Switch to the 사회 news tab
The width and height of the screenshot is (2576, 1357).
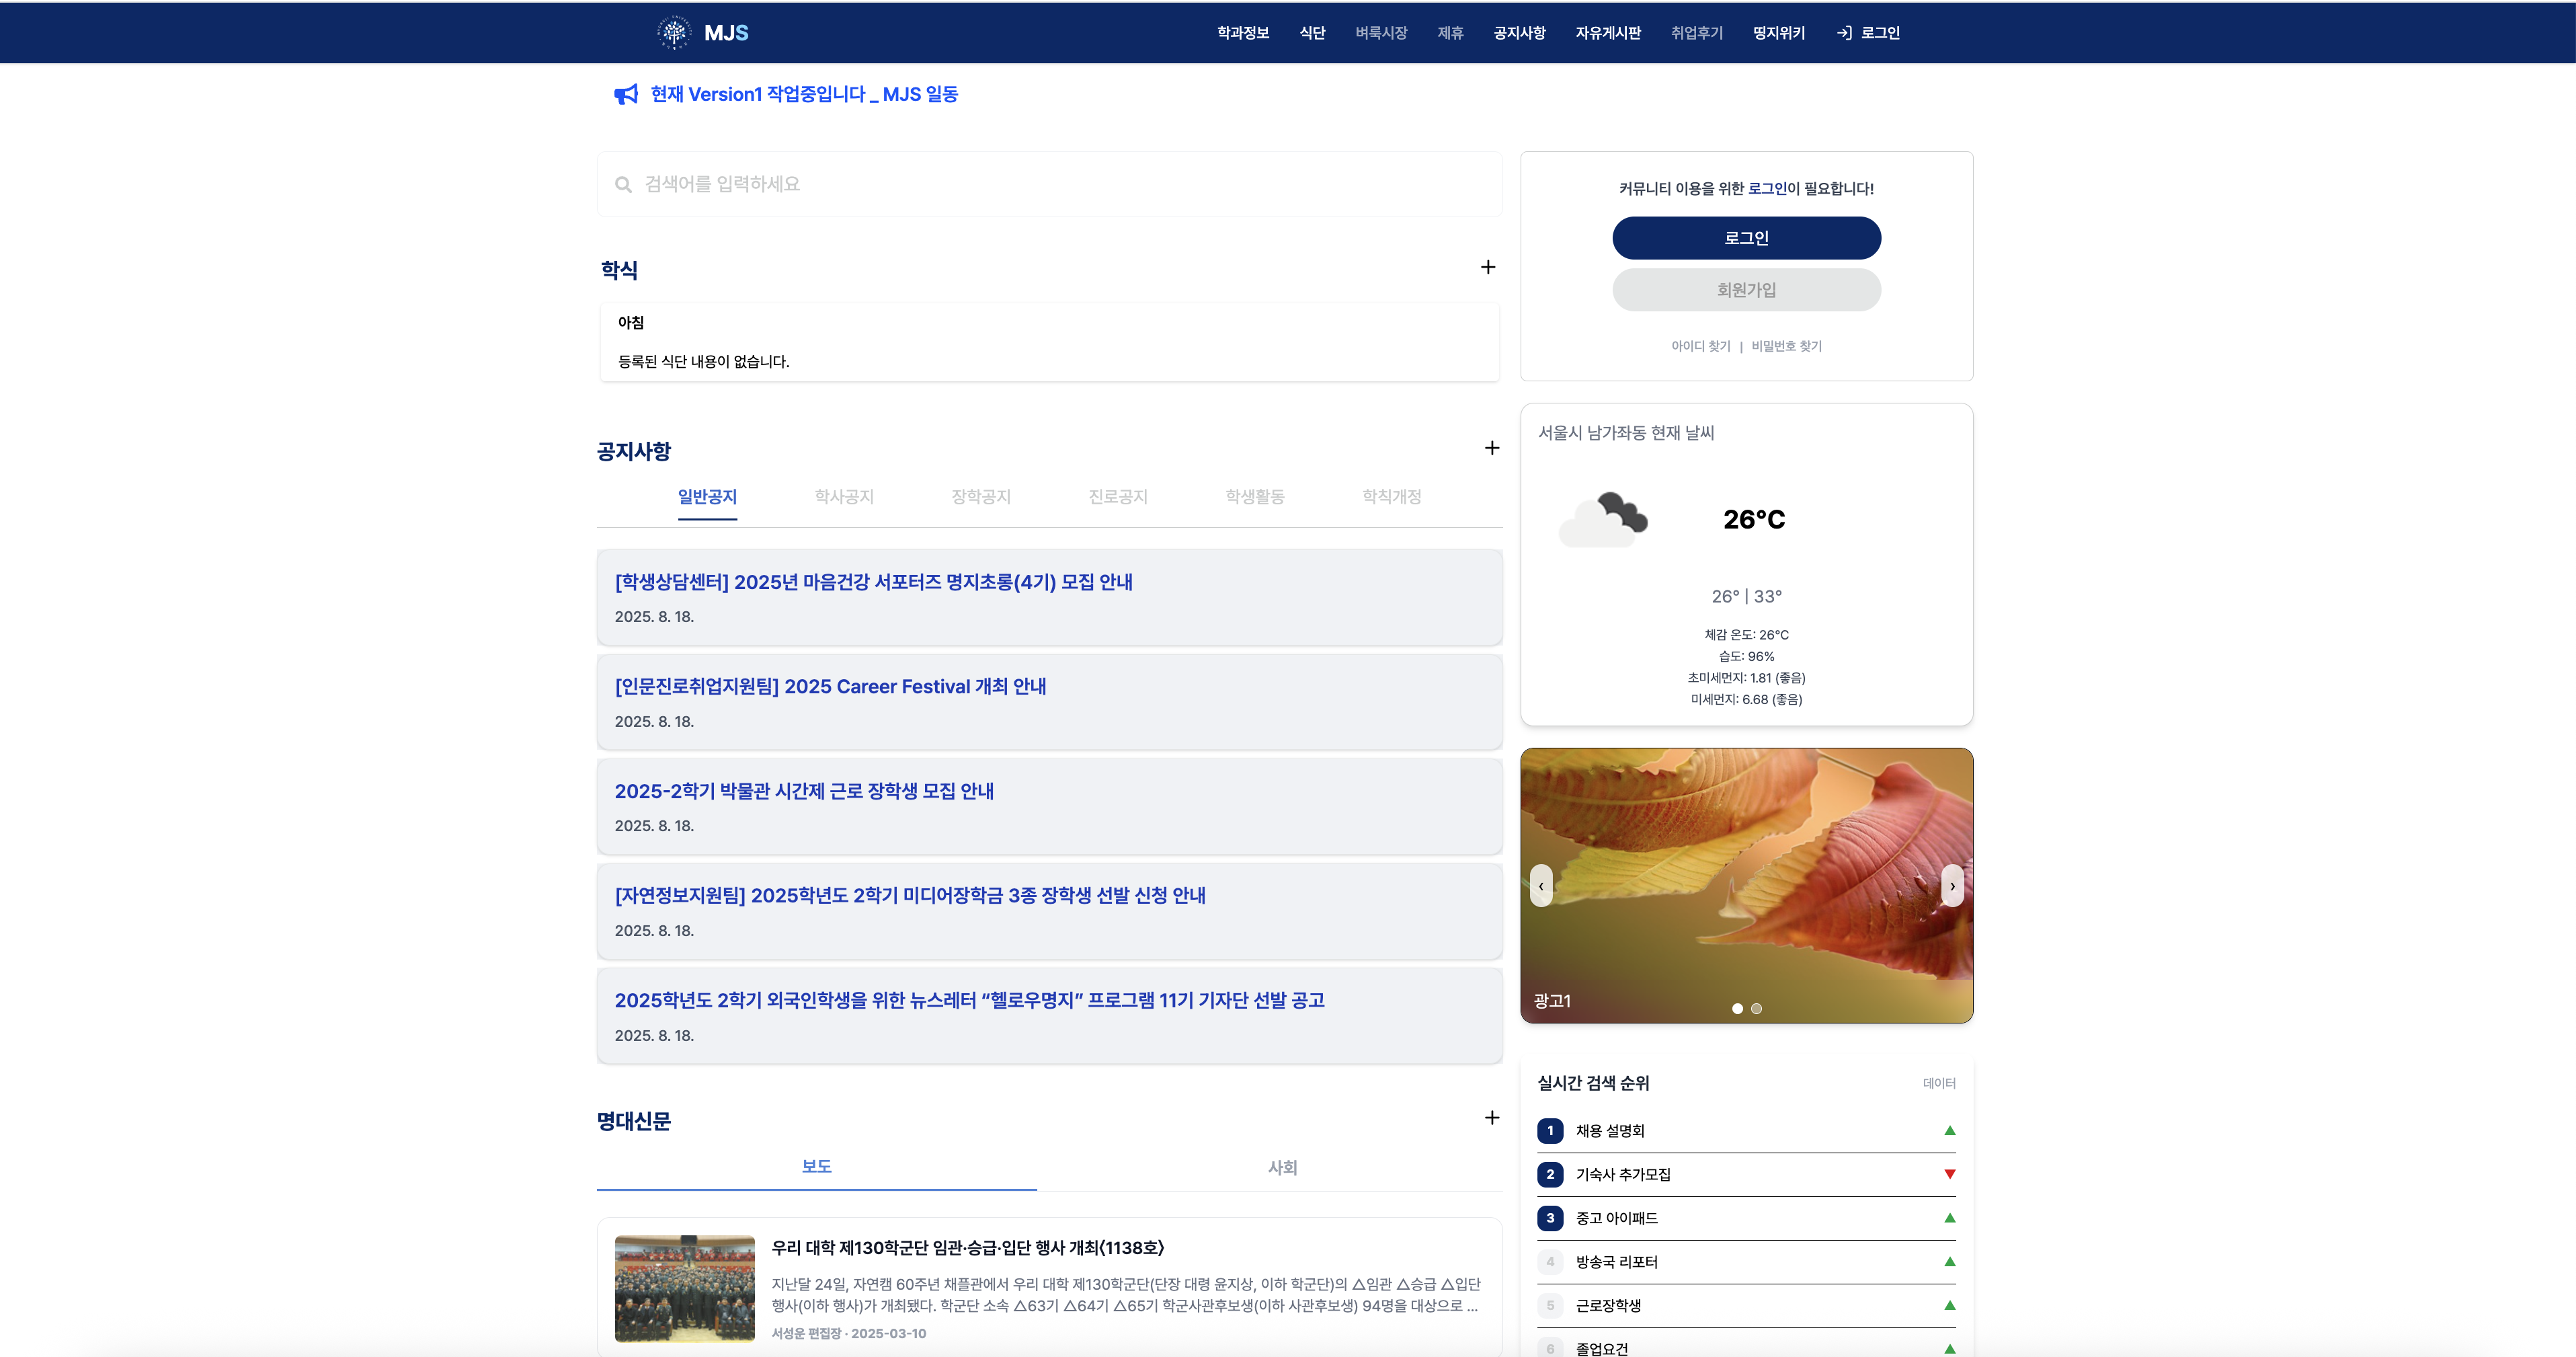coord(1282,1167)
